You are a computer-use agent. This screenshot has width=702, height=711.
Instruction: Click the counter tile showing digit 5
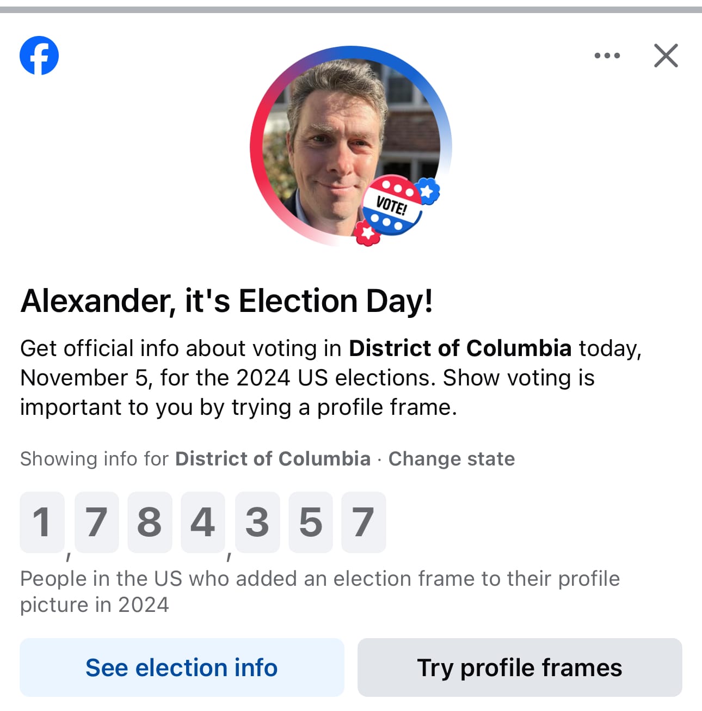[x=310, y=522]
